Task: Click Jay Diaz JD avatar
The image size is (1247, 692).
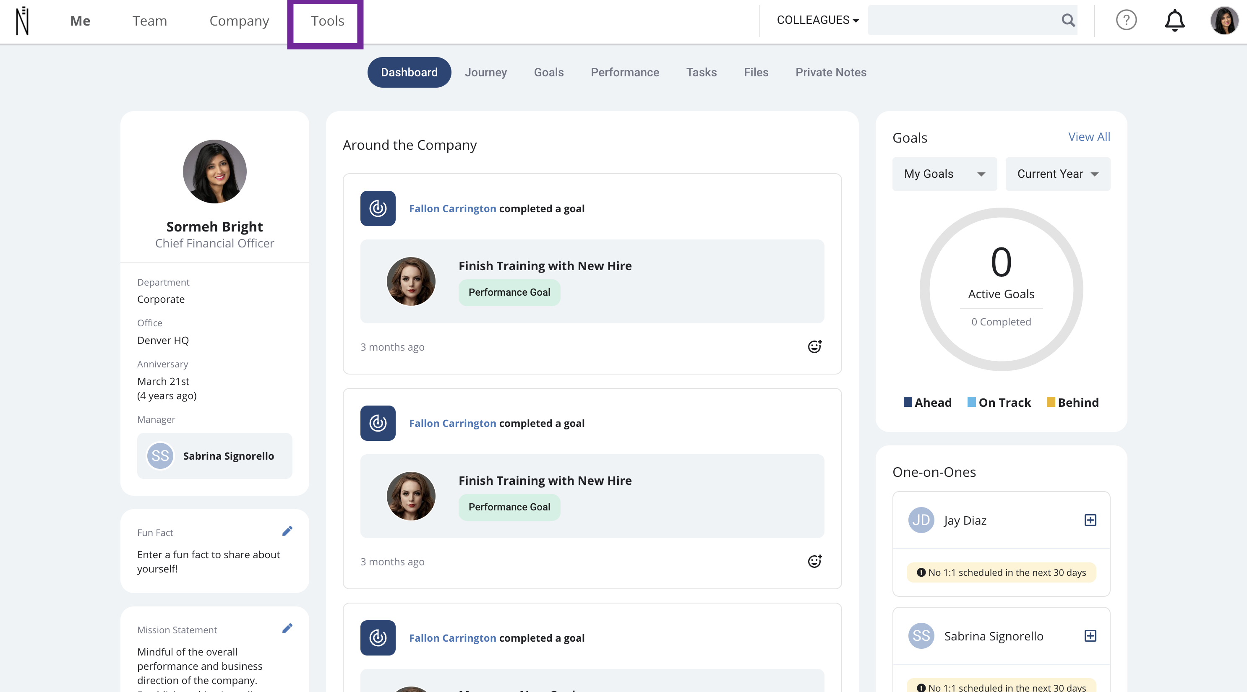Action: 921,520
